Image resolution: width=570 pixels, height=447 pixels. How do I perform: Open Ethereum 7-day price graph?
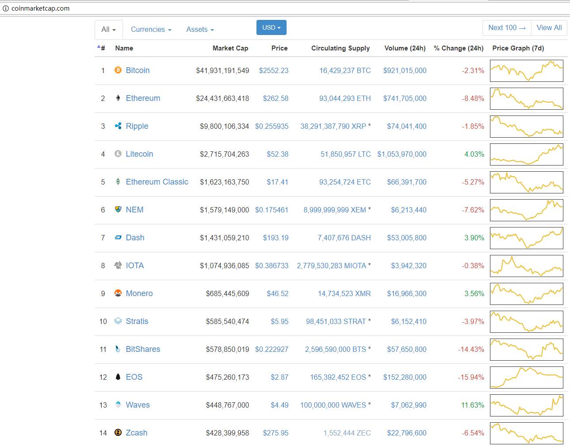coord(527,98)
